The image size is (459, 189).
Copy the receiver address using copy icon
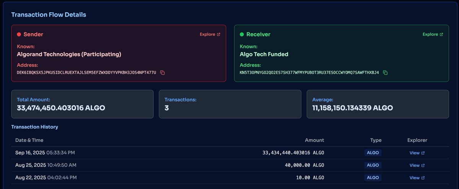[385, 72]
